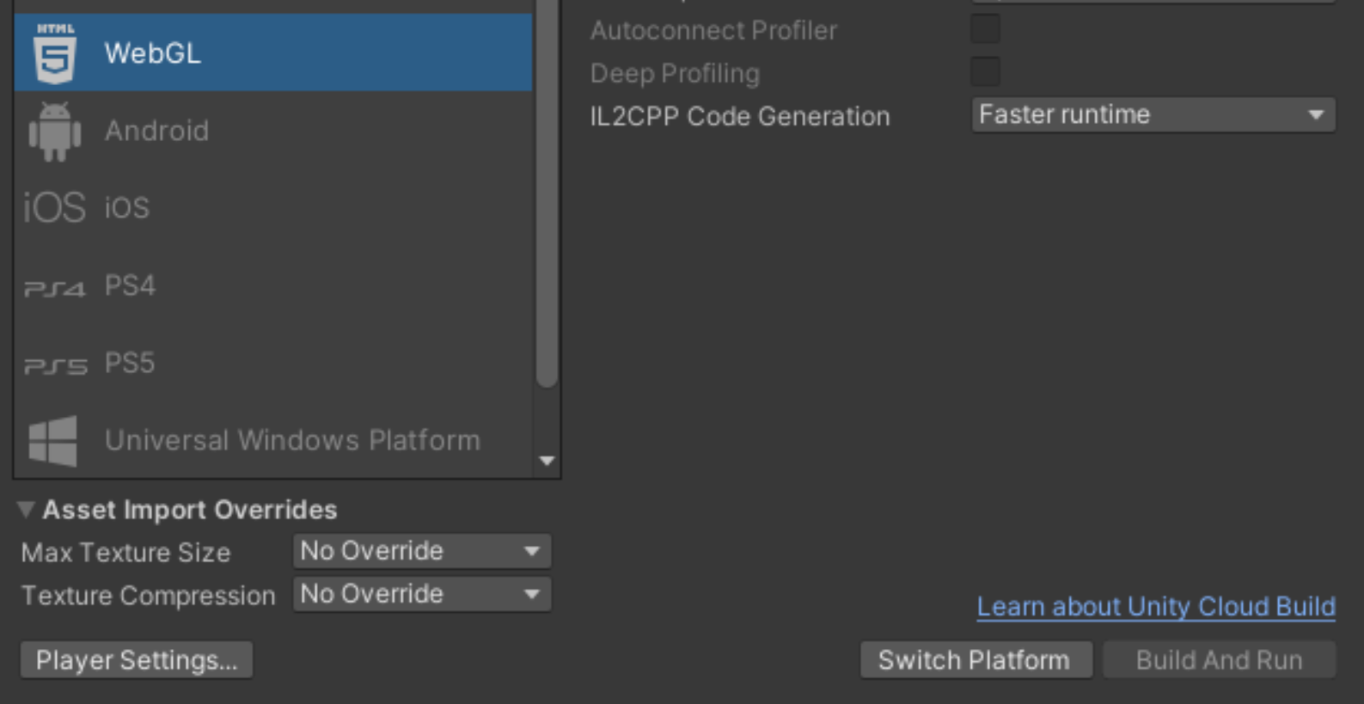This screenshot has height=704, width=1364.
Task: Open Player Settings
Action: 137,660
